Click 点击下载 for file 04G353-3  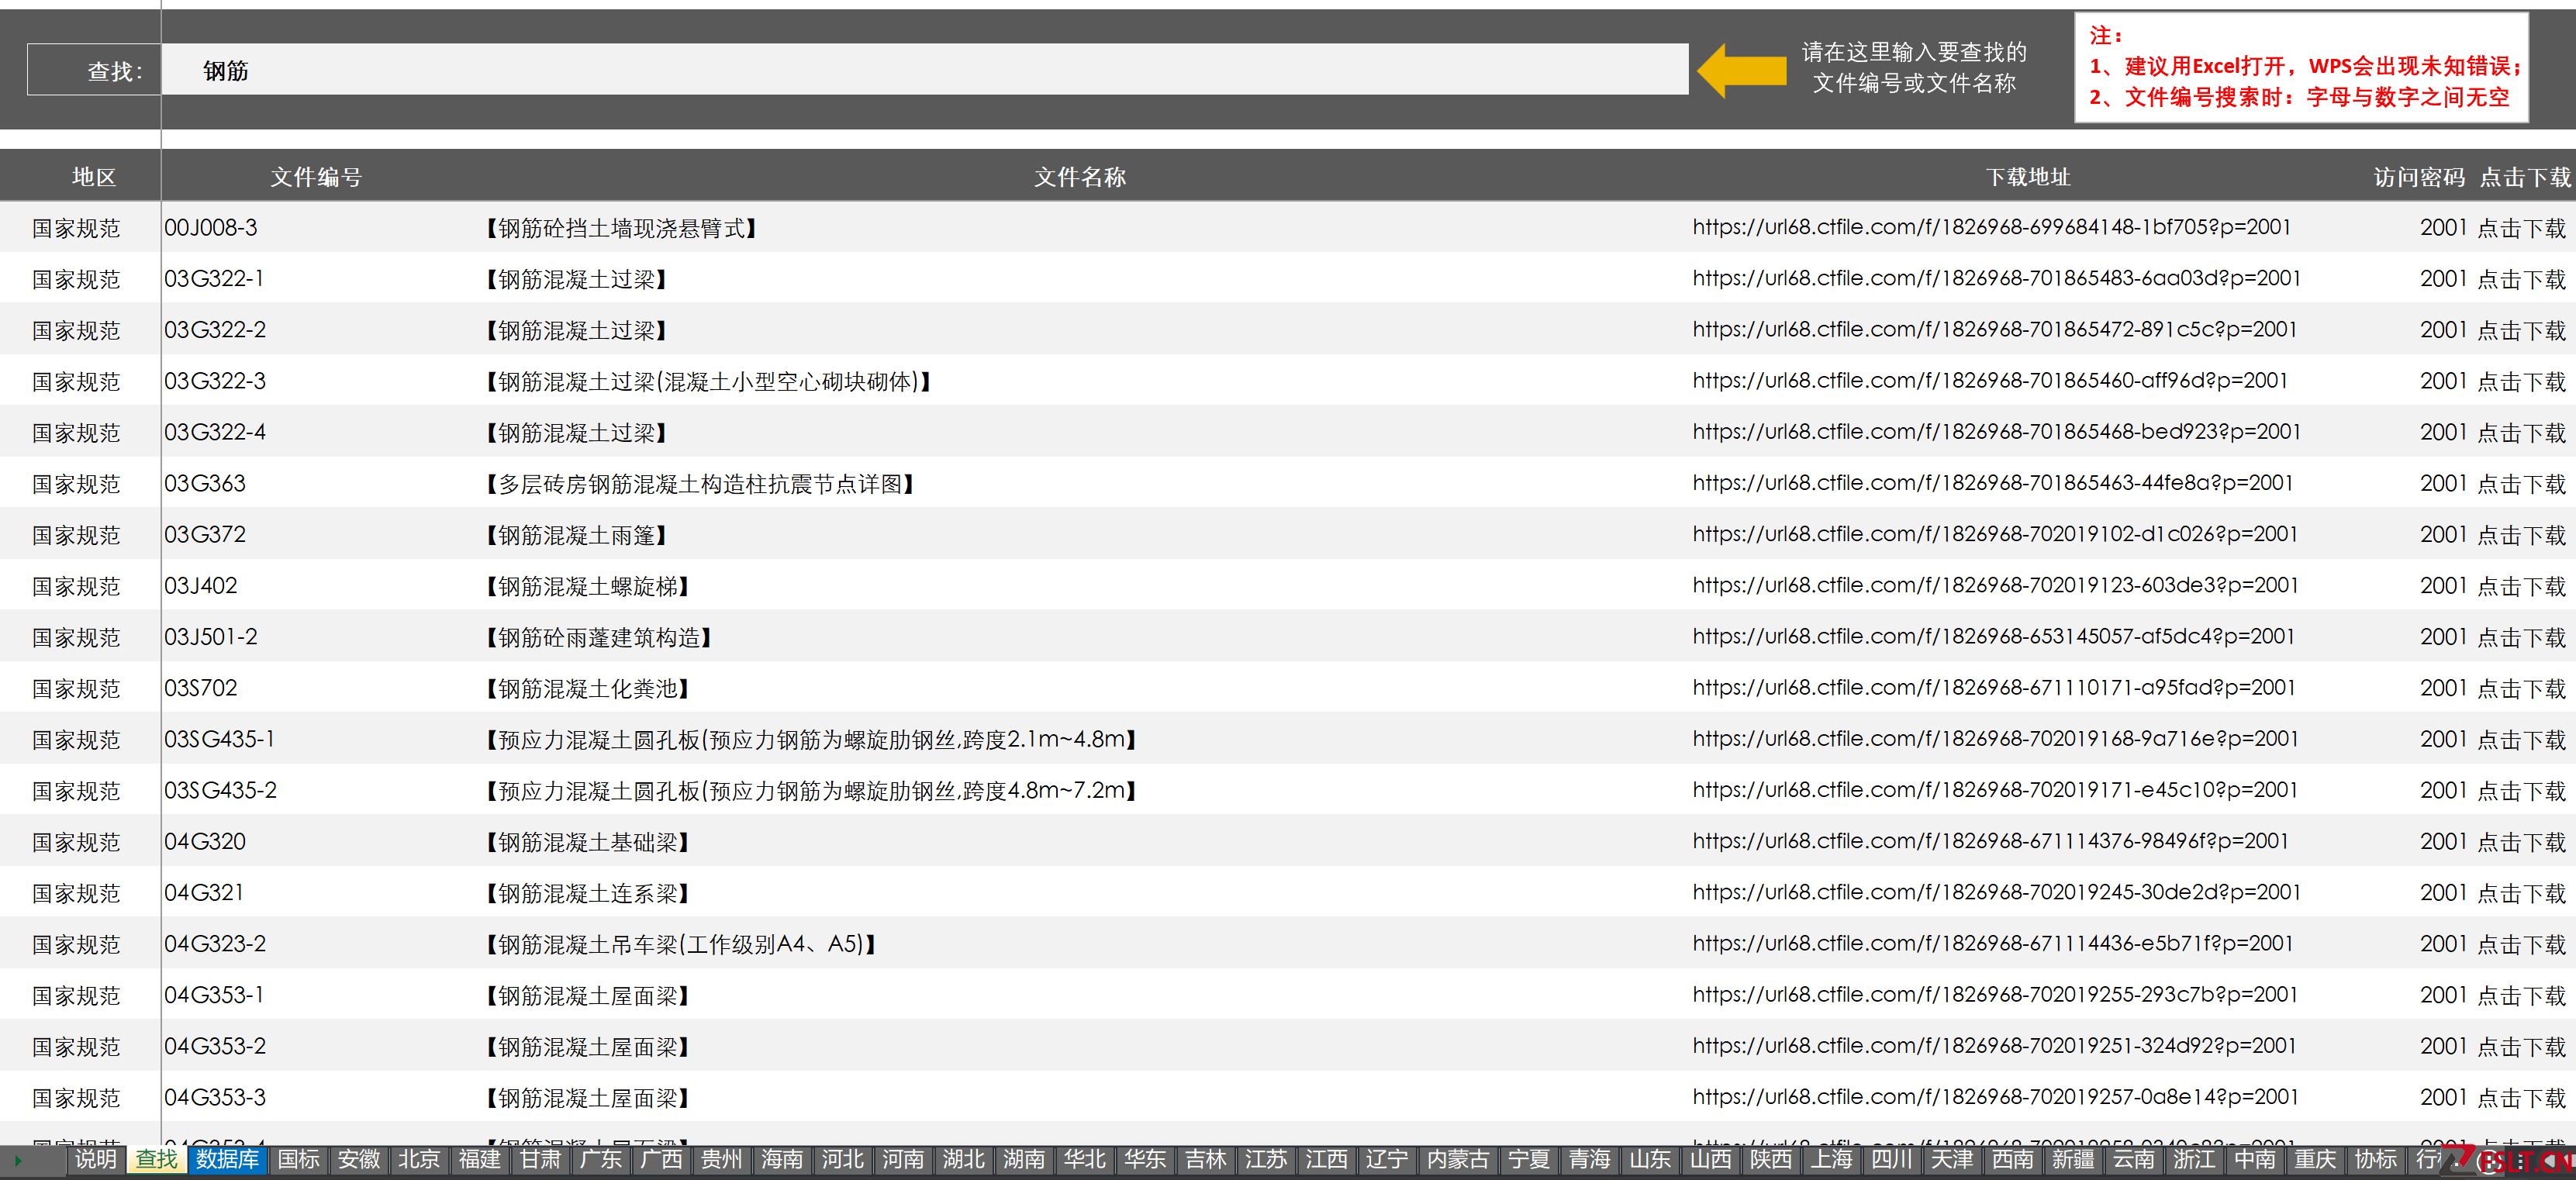(2521, 1098)
